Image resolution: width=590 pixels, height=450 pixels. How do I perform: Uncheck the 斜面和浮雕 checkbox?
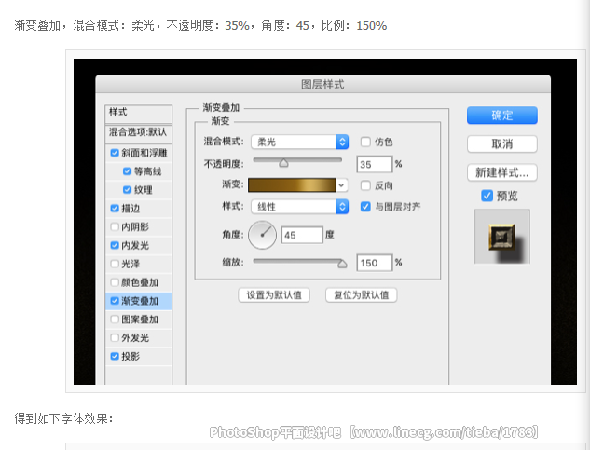[115, 153]
